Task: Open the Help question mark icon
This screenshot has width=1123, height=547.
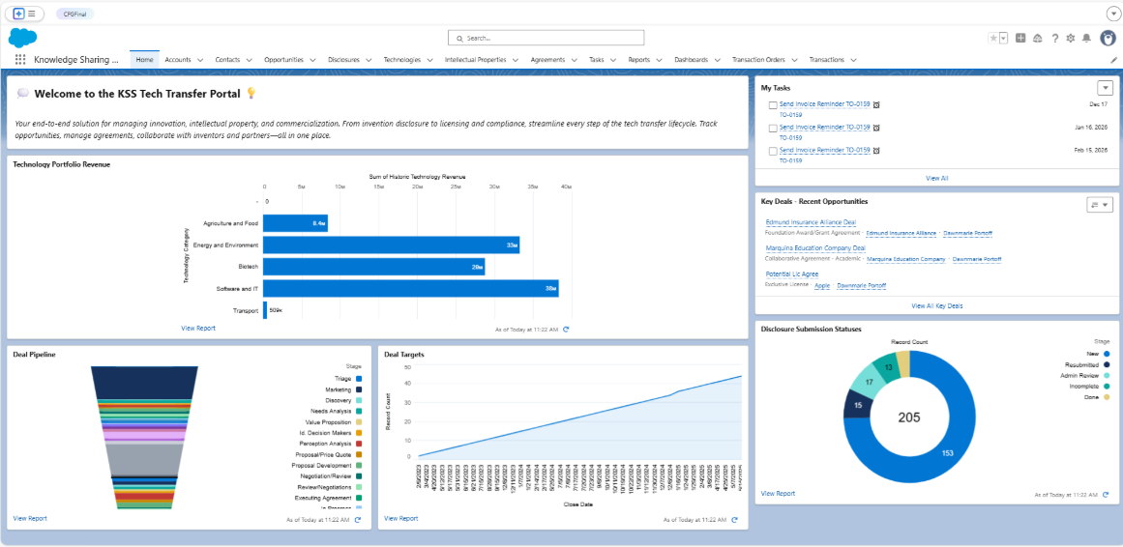Action: pyautogui.click(x=1054, y=38)
